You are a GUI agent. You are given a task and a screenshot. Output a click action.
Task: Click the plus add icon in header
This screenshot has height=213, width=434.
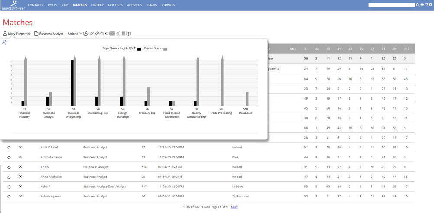coord(422,5)
